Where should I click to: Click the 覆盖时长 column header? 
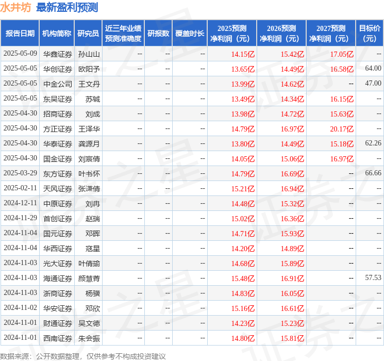pyautogui.click(x=190, y=33)
